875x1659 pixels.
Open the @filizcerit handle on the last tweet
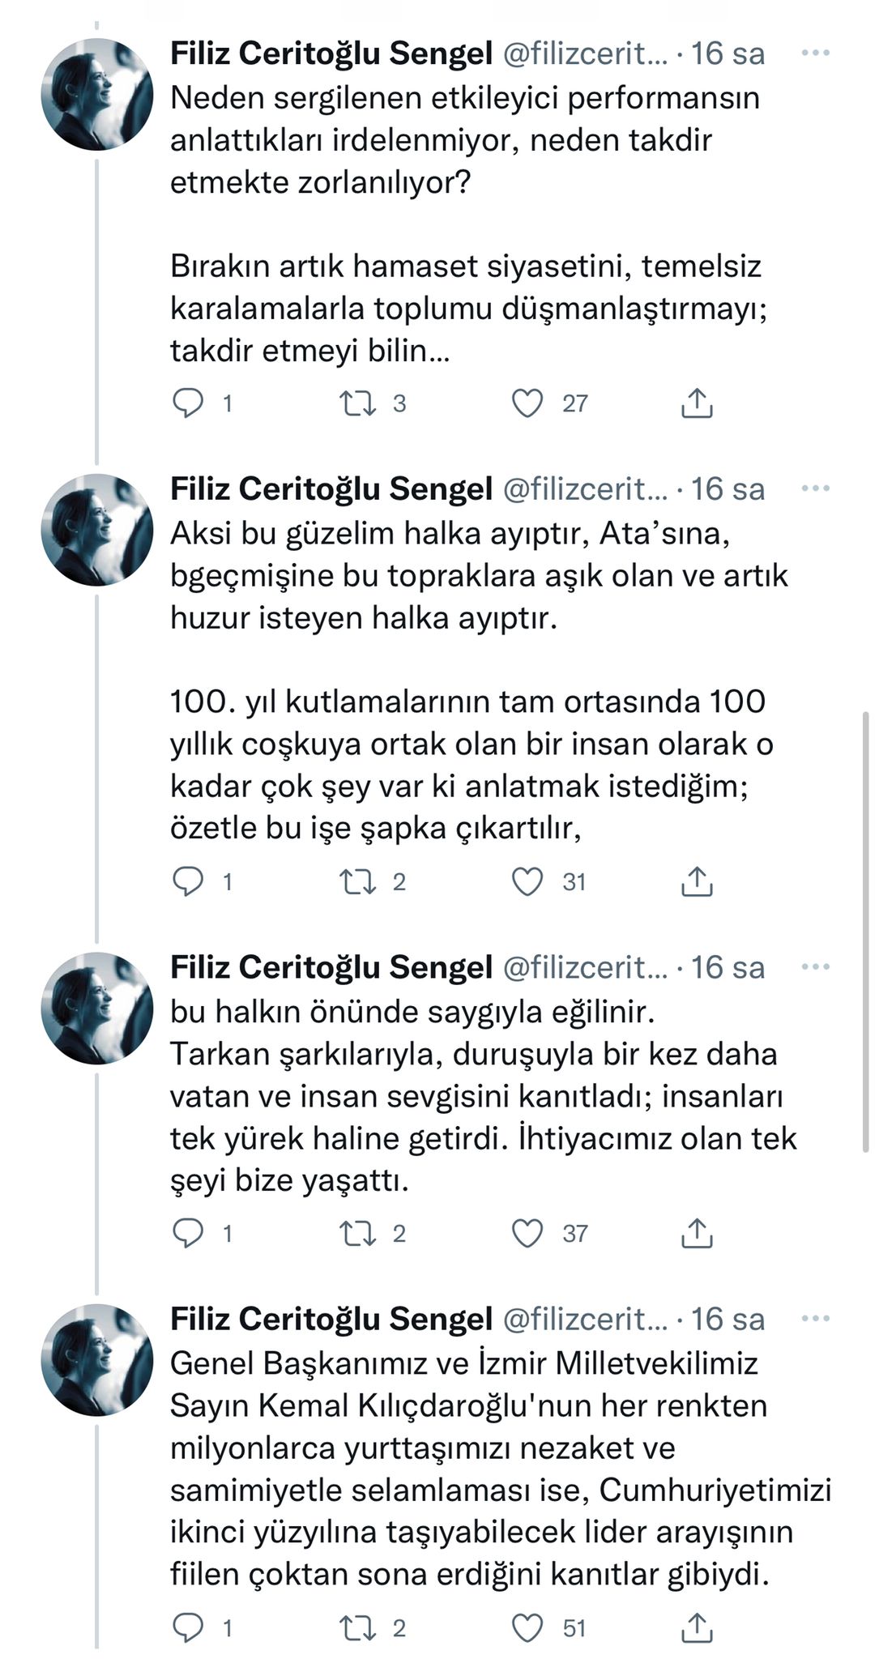585,1319
